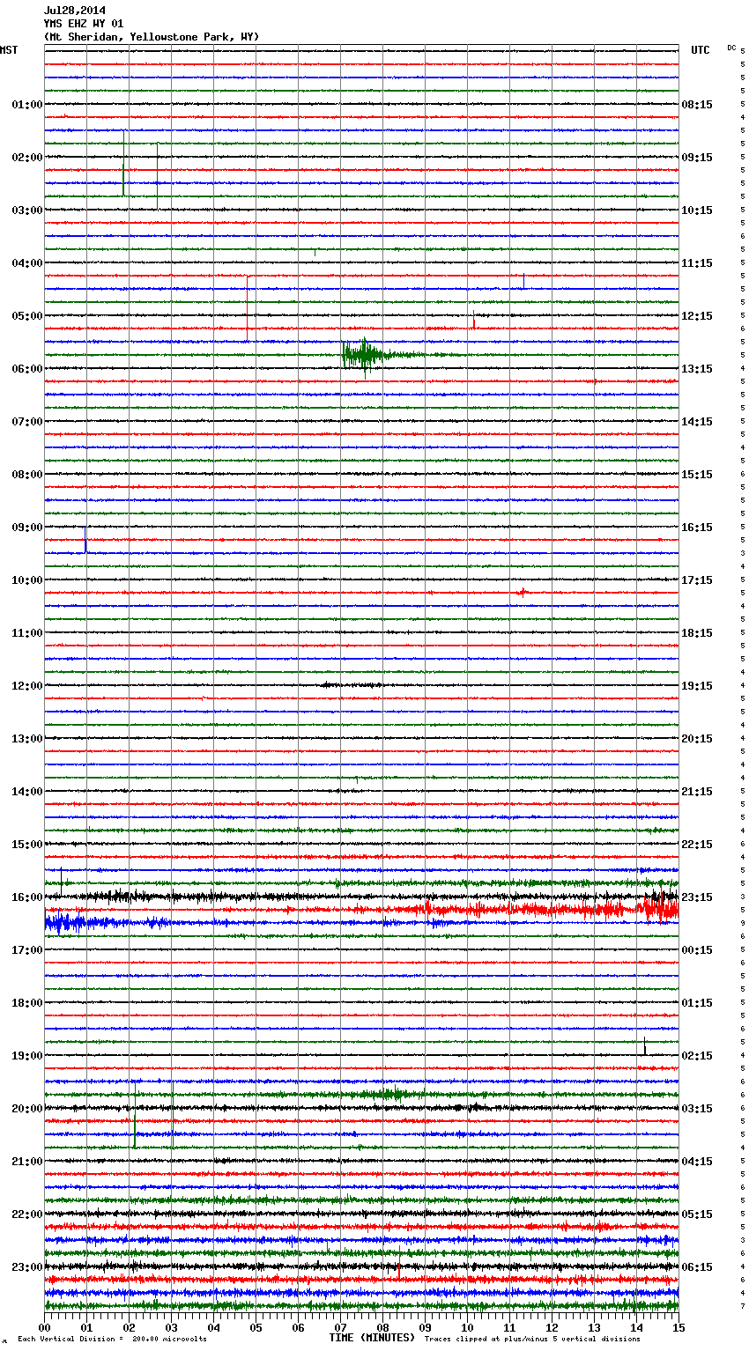749x1351 pixels.
Task: Click the UTC timezone label
Action: tap(700, 50)
